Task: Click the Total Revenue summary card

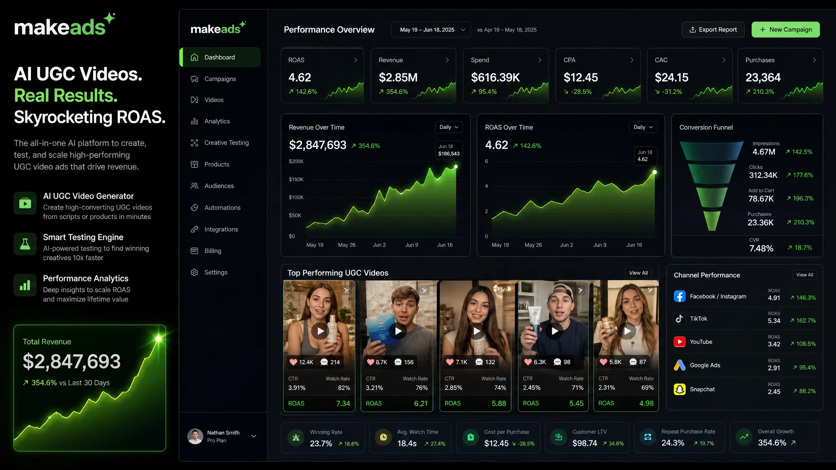Action: click(90, 388)
